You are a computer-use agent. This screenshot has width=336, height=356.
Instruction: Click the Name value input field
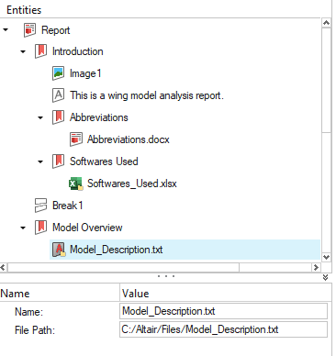223,311
